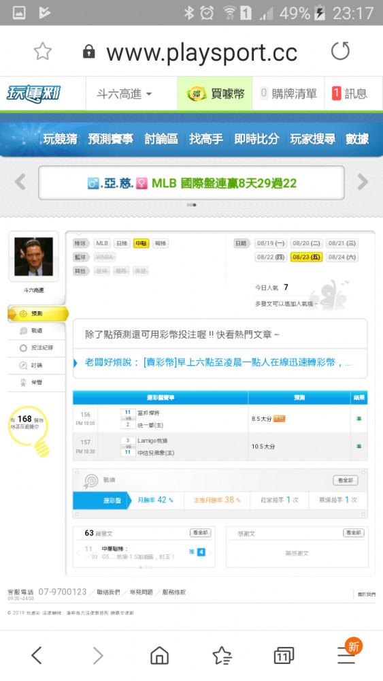The image size is (383, 681).
Task: Select the MLB league filter
Action: 102,243
